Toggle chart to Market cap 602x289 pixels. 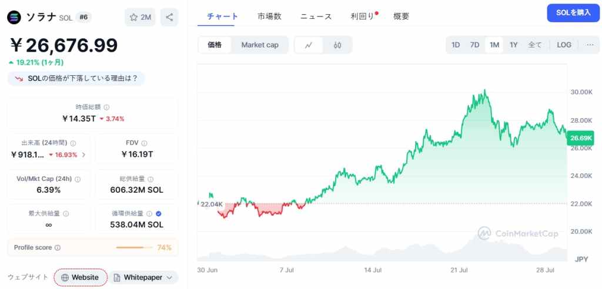click(260, 45)
